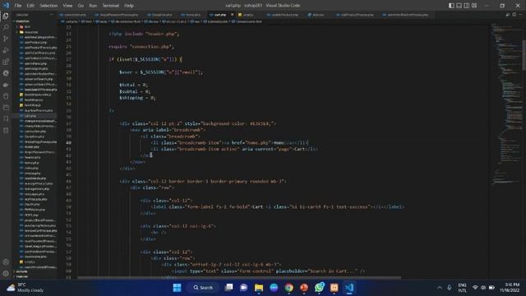This screenshot has height=296, width=526.
Task: Open the taskbar clock and date
Action: coord(510,288)
